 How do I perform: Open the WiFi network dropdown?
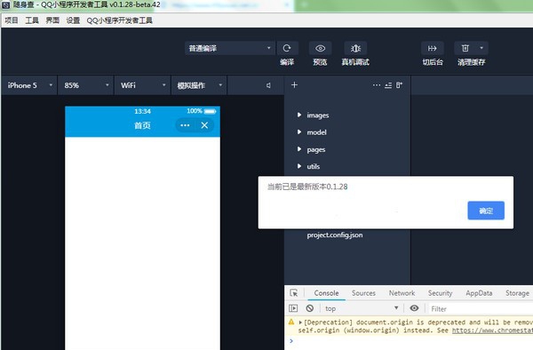(143, 85)
